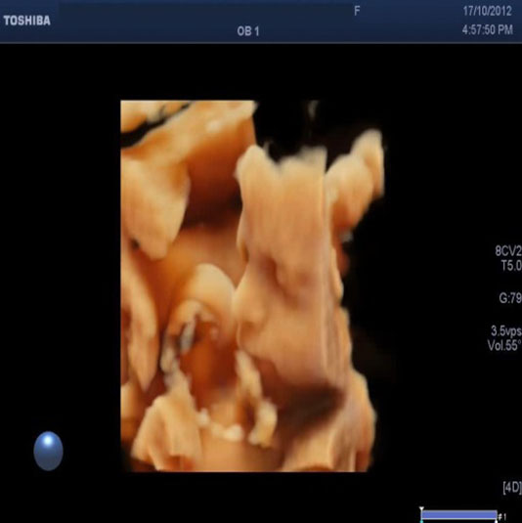Click the white triangle cine start marker
Viewport: 522px width, 523px height.
click(x=421, y=508)
